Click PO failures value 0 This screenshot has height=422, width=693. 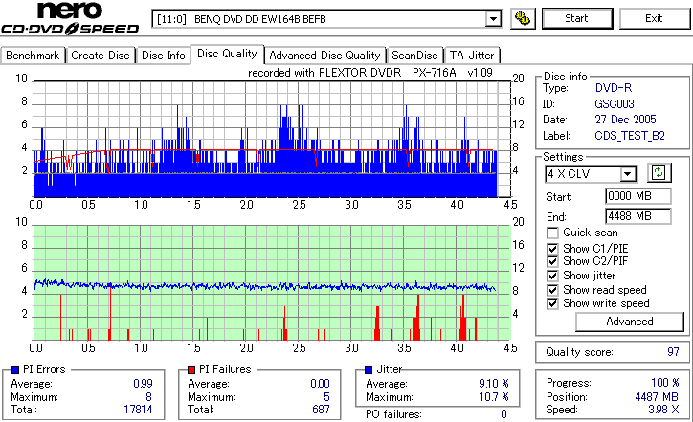point(503,414)
